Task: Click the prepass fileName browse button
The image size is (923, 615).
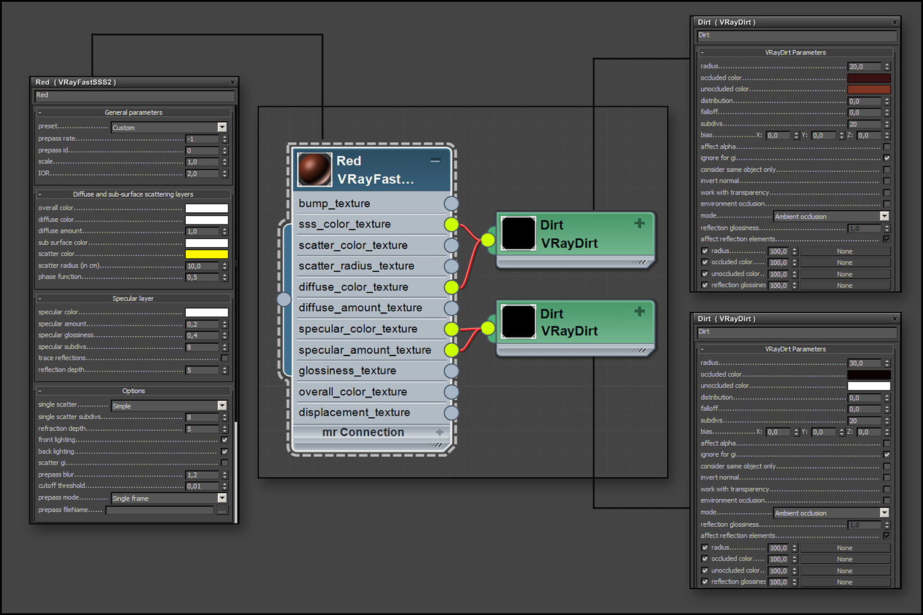Action: [x=222, y=510]
